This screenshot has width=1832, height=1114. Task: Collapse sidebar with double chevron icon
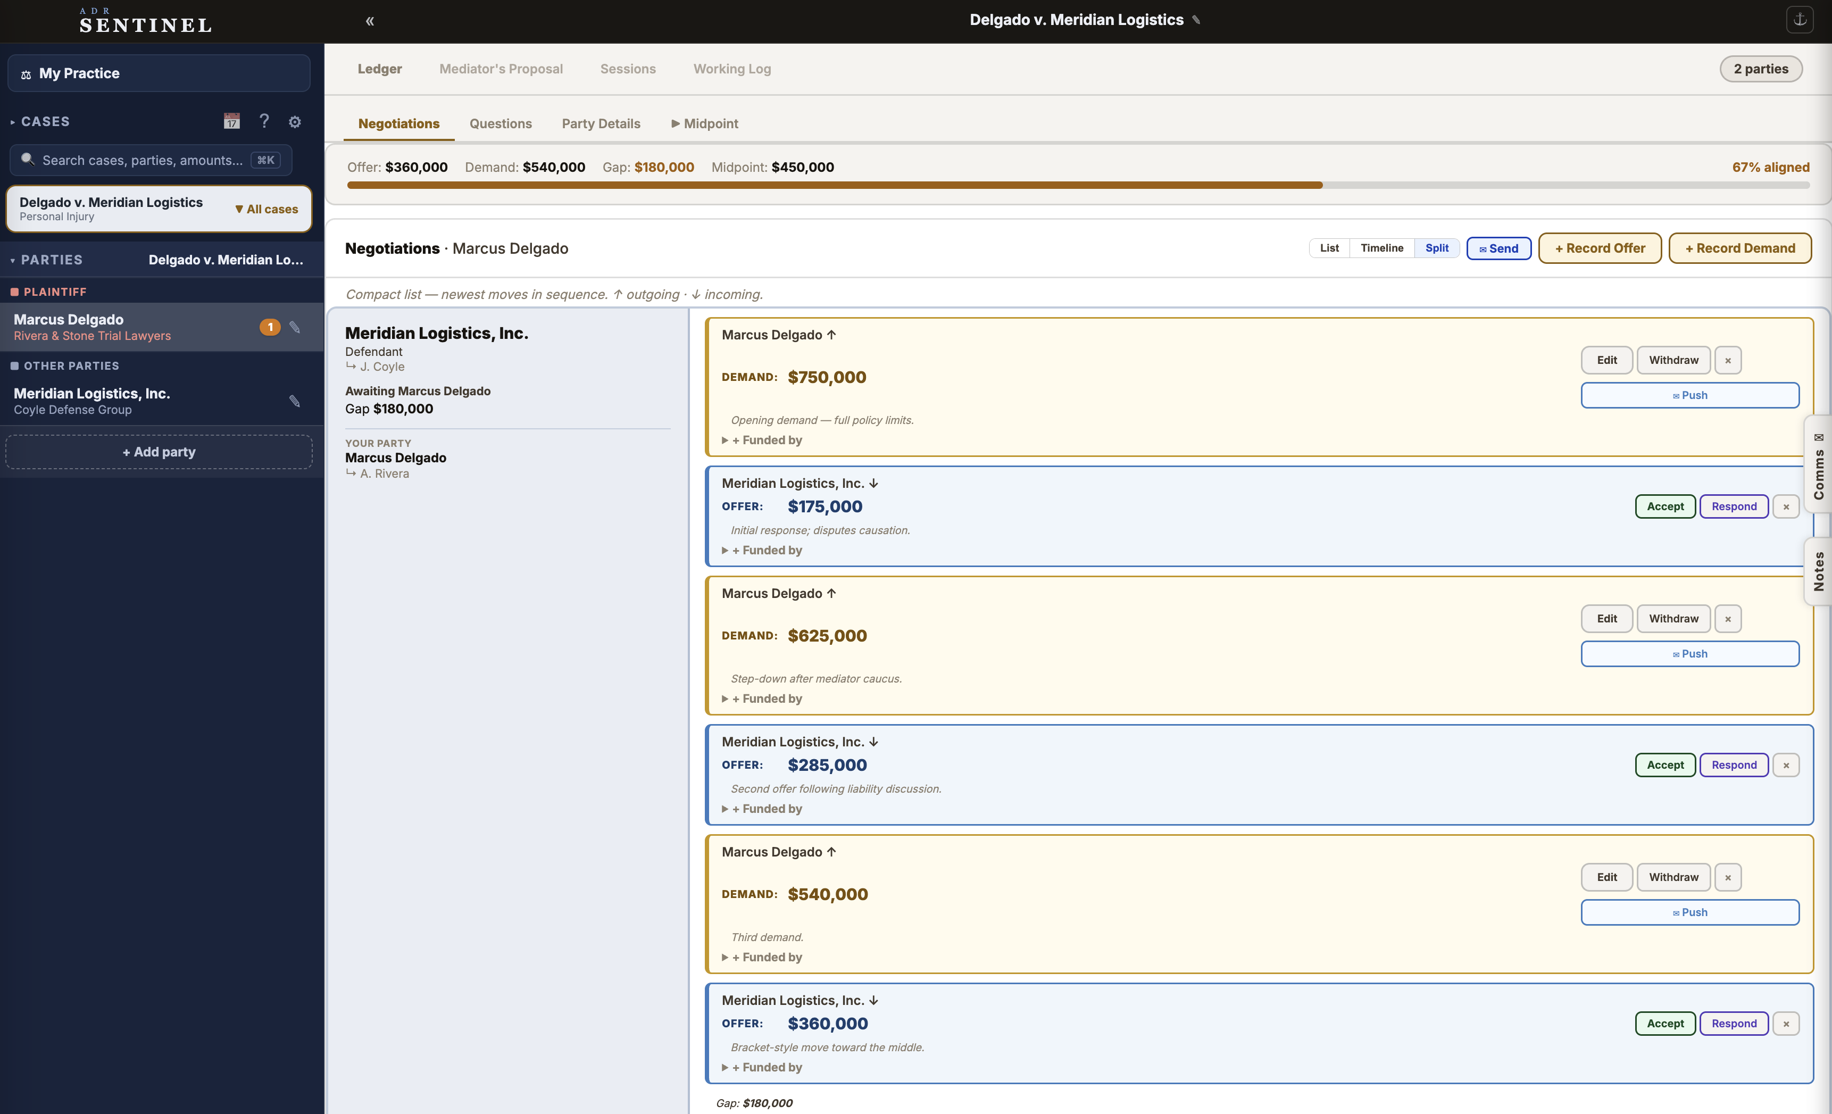[x=370, y=21]
